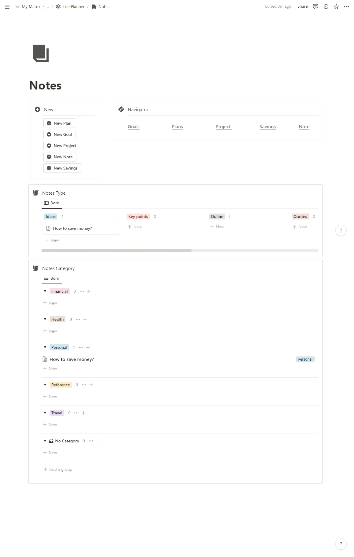The height and width of the screenshot is (557, 354).
Task: Add a new card under the Key points column
Action: point(135,227)
